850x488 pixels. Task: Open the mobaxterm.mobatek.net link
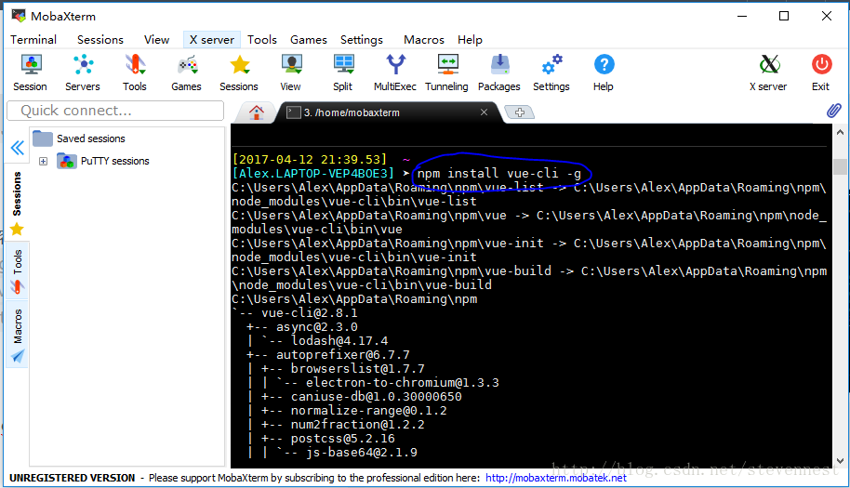click(556, 478)
